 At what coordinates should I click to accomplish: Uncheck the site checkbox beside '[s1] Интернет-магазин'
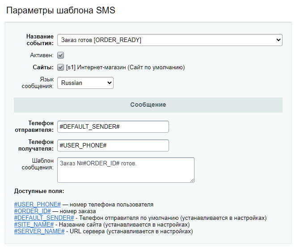(x=61, y=67)
